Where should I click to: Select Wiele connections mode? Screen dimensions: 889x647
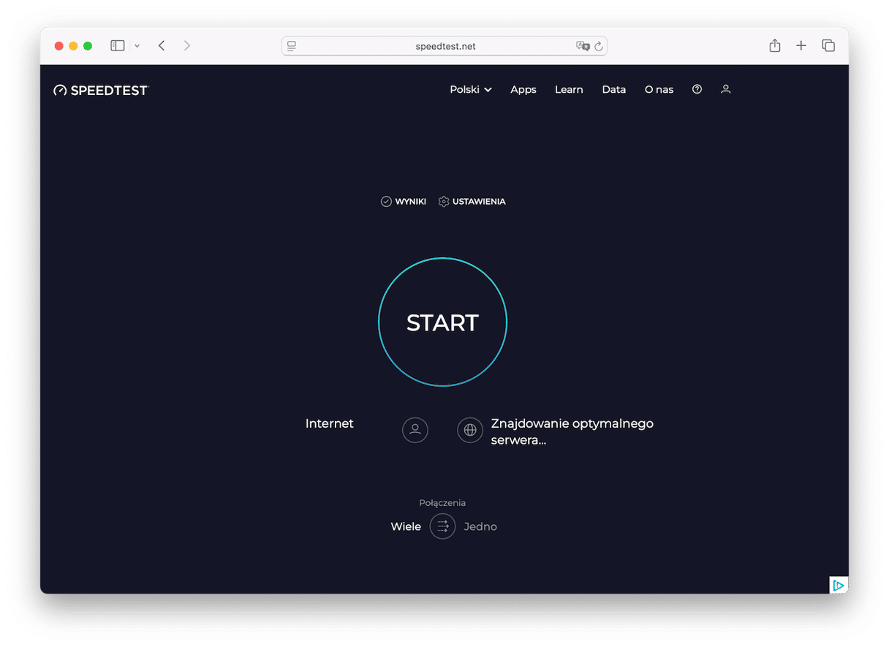pyautogui.click(x=406, y=526)
